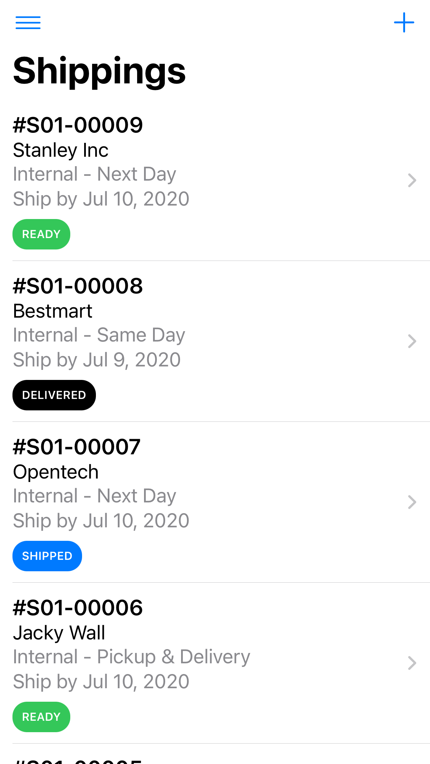Tap the SHIPPED status badge
430x764 pixels.
click(x=47, y=556)
